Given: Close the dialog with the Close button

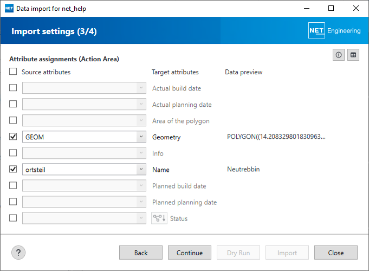Looking at the screenshot, I should click(335, 253).
